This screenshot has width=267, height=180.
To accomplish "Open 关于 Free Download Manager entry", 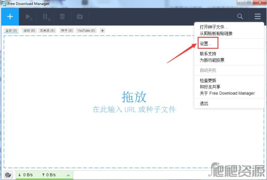I will pyautogui.click(x=227, y=93).
